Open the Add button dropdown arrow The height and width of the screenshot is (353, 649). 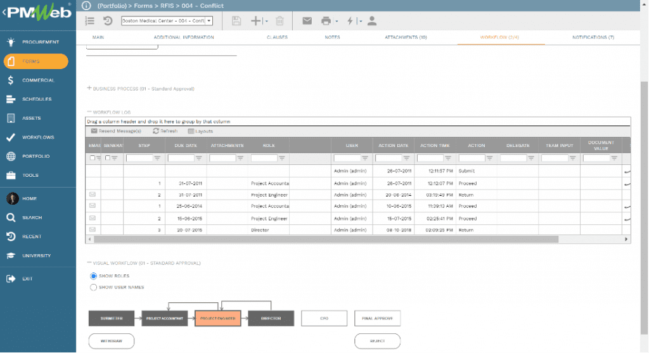pyautogui.click(x=266, y=21)
